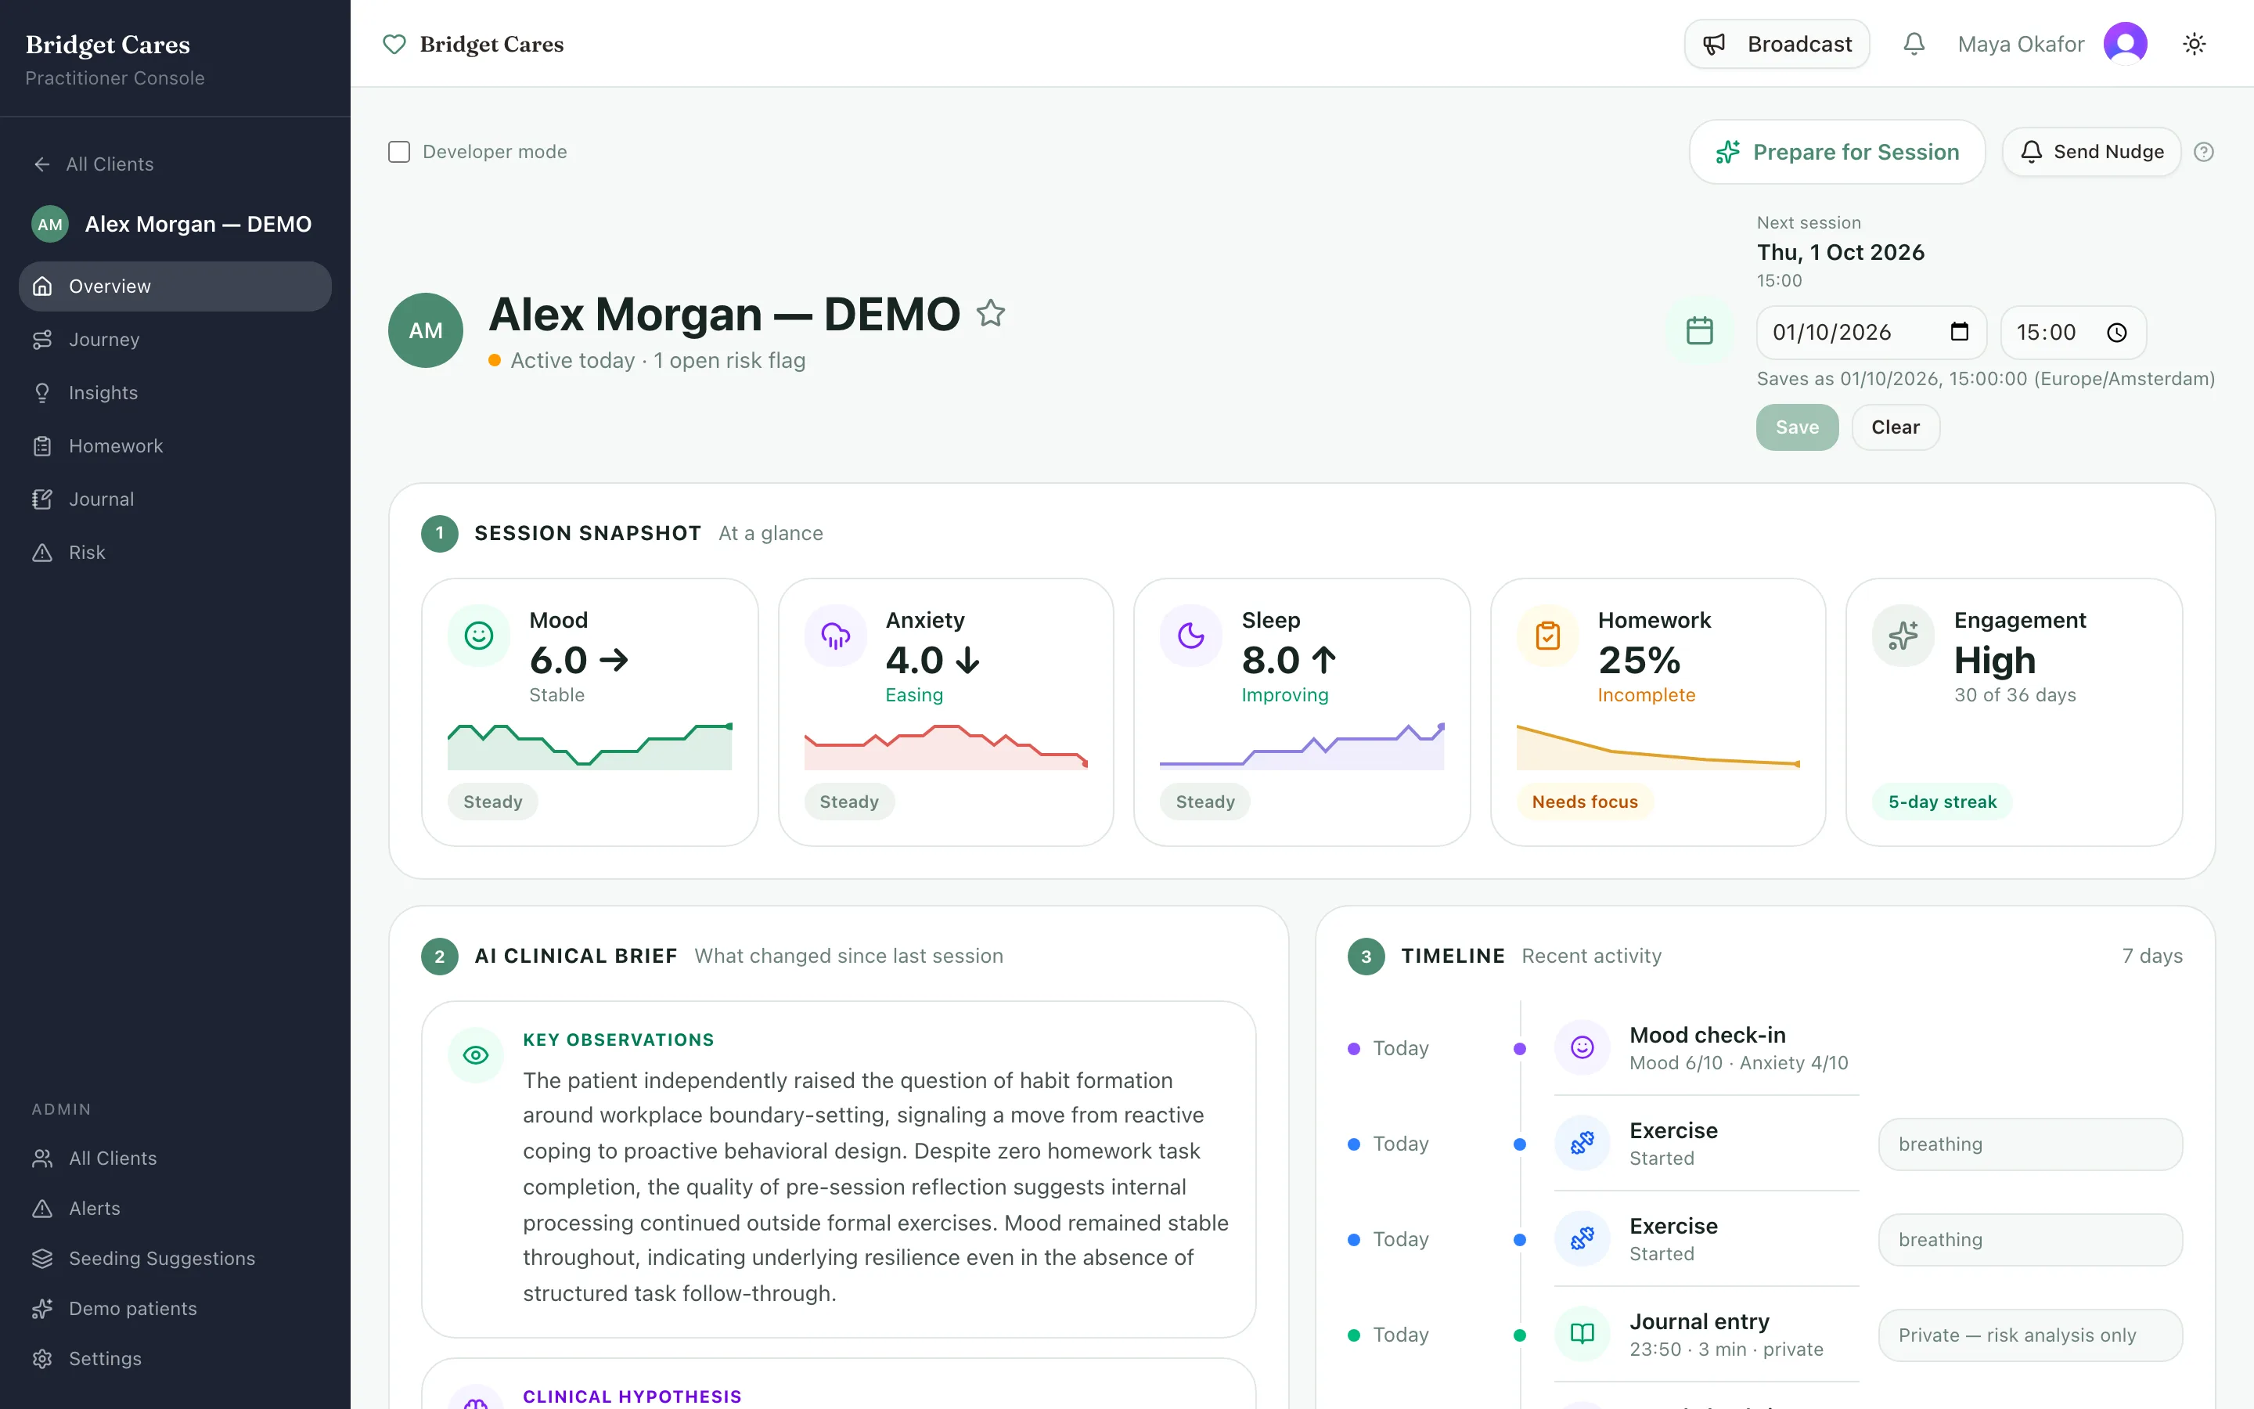Toggle the light/dark theme sun icon

click(2195, 44)
